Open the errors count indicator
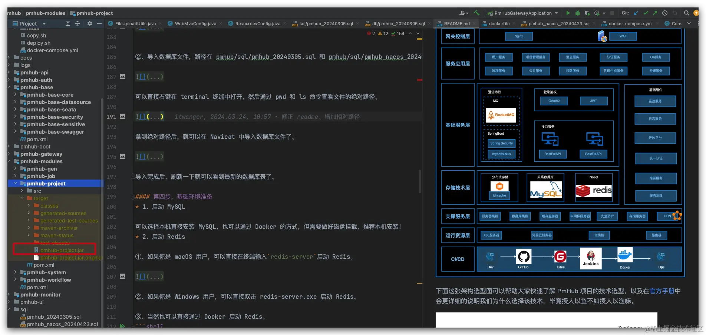The width and height of the screenshot is (706, 335). point(371,33)
